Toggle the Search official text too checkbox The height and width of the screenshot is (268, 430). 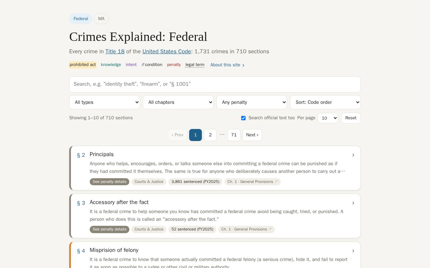(x=243, y=118)
